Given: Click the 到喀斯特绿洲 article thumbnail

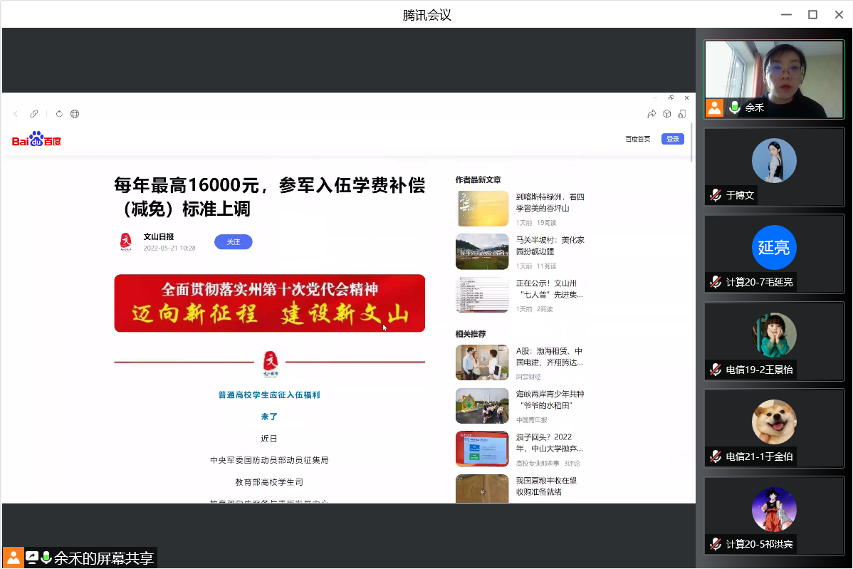Looking at the screenshot, I should point(482,209).
